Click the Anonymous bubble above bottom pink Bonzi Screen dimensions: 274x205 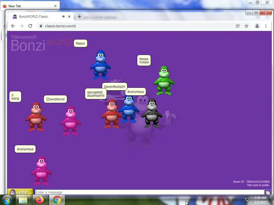pos(25,149)
